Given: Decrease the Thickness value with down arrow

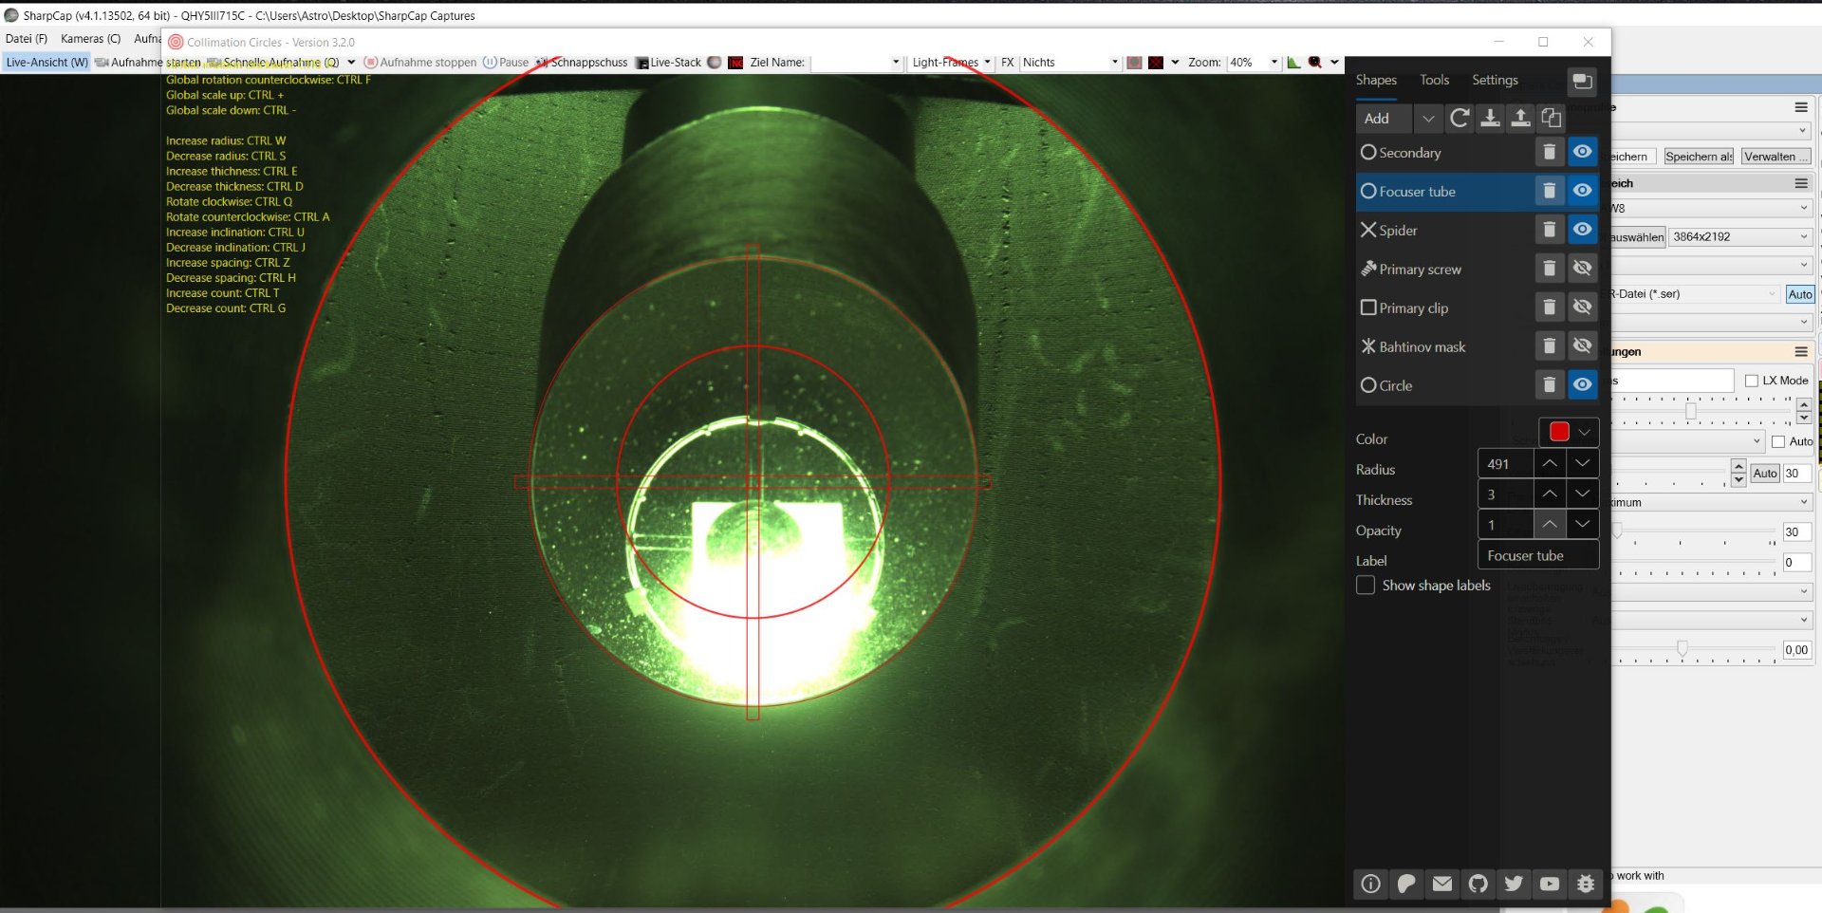Looking at the screenshot, I should tap(1582, 494).
